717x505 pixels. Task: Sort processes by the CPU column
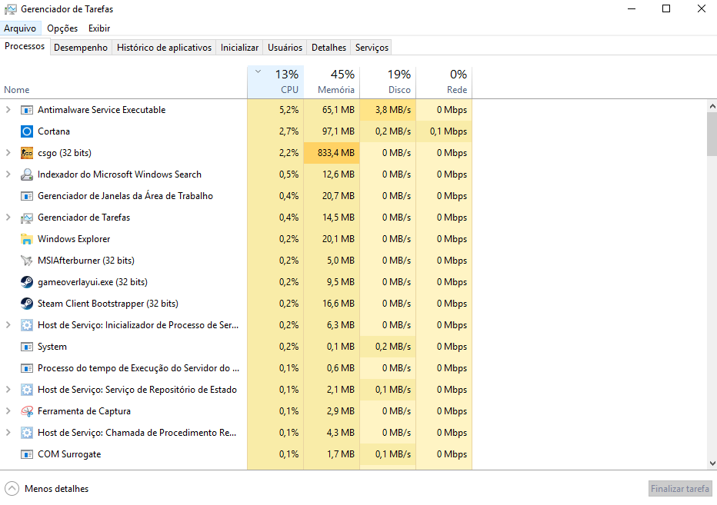275,82
